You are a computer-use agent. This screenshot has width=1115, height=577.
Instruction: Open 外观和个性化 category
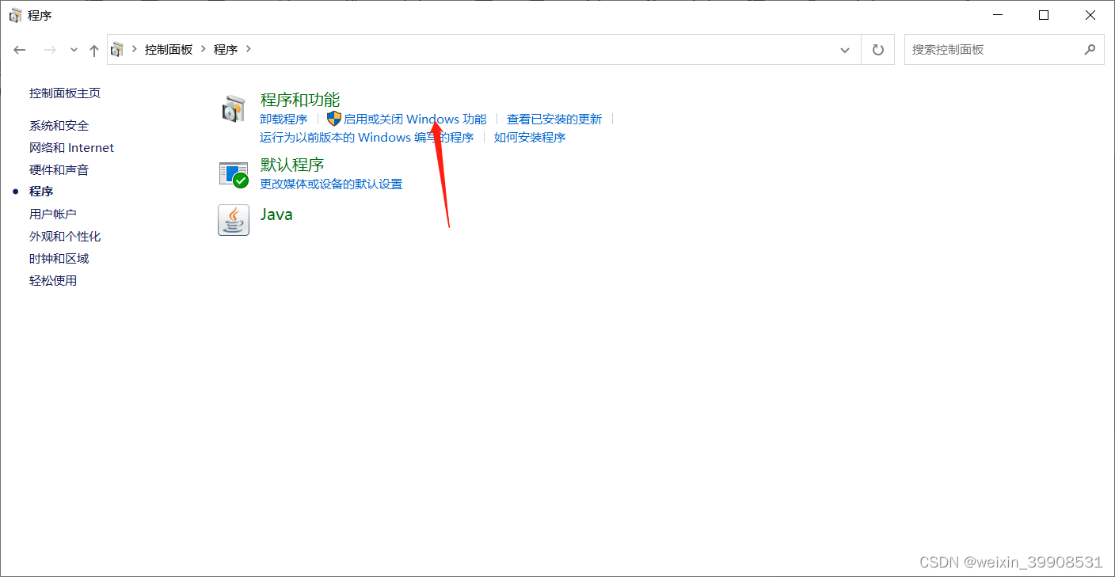pyautogui.click(x=65, y=236)
